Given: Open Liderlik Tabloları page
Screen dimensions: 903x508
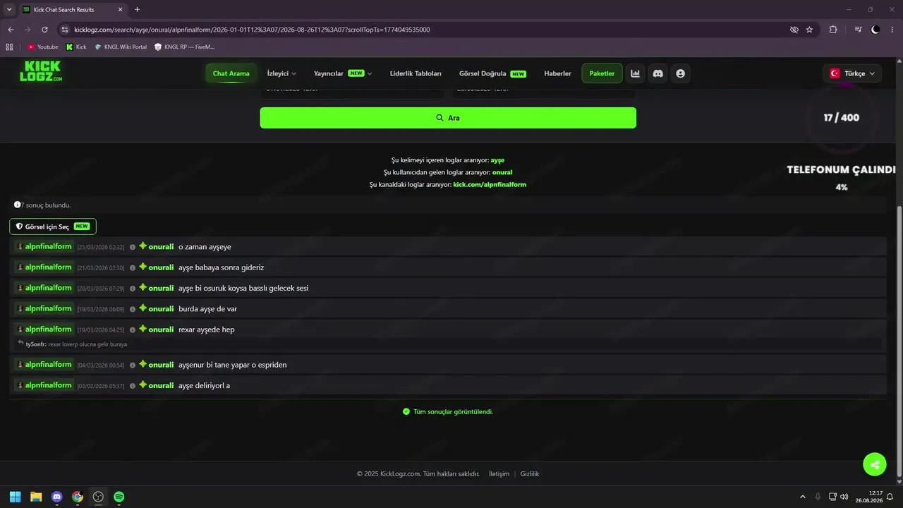Looking at the screenshot, I should coord(416,73).
